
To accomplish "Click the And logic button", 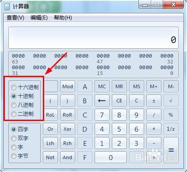I will point(68,157).
